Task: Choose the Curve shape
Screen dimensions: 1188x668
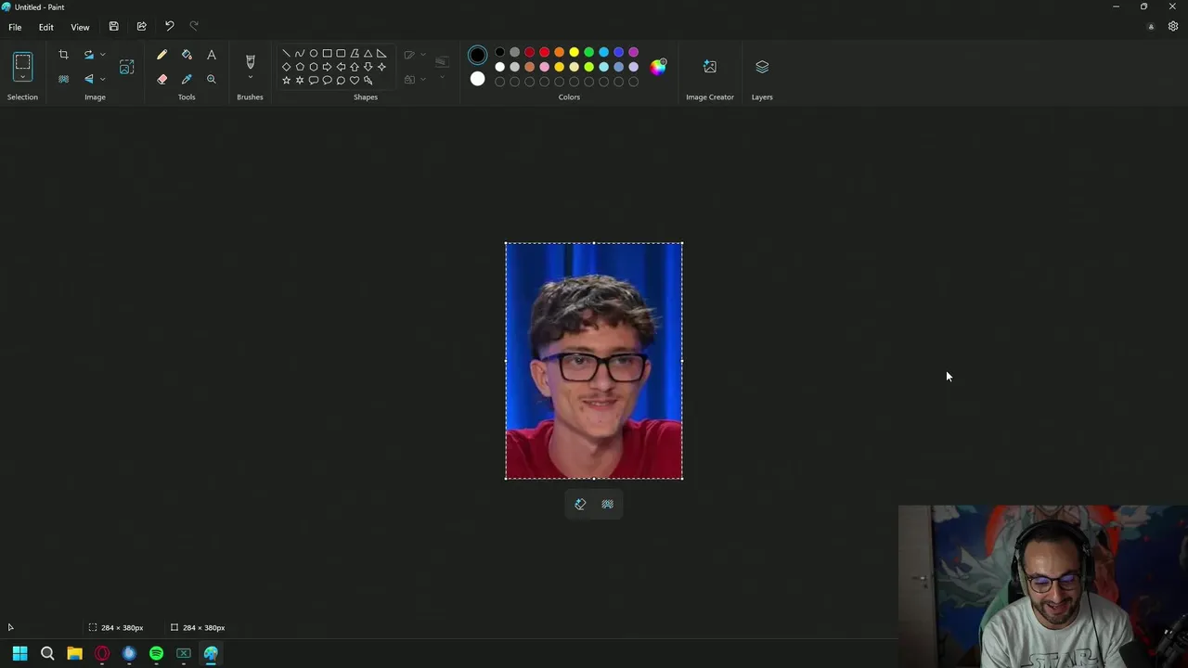Action: (x=300, y=53)
